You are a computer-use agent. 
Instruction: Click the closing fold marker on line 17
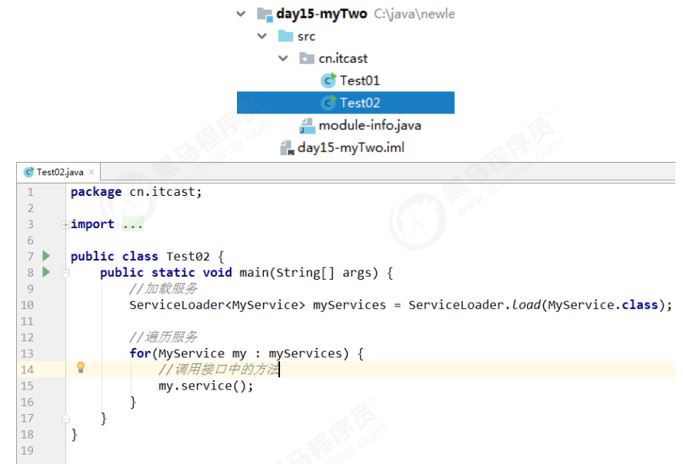coord(65,419)
